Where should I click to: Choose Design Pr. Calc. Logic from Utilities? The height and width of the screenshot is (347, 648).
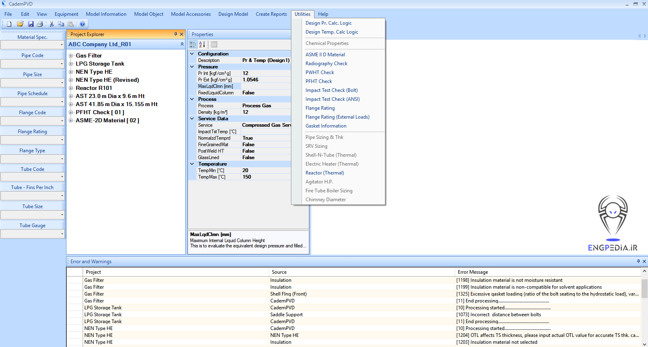(329, 23)
